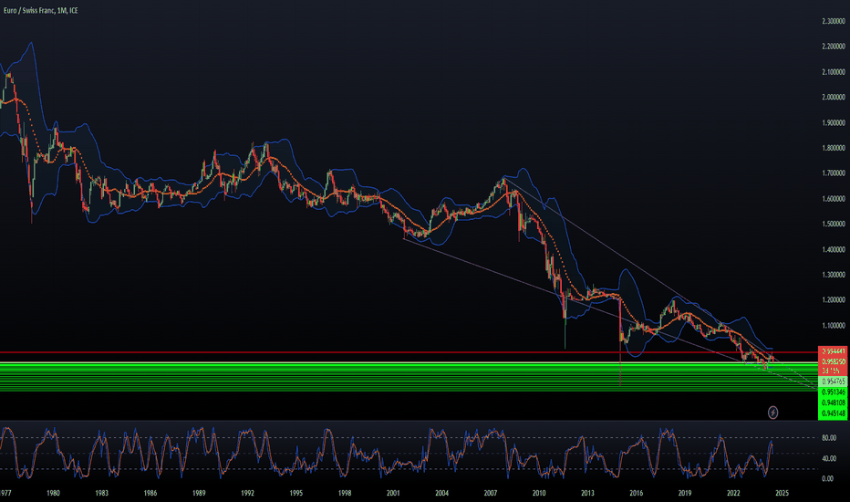Click the 1.400000 price axis value

point(834,250)
